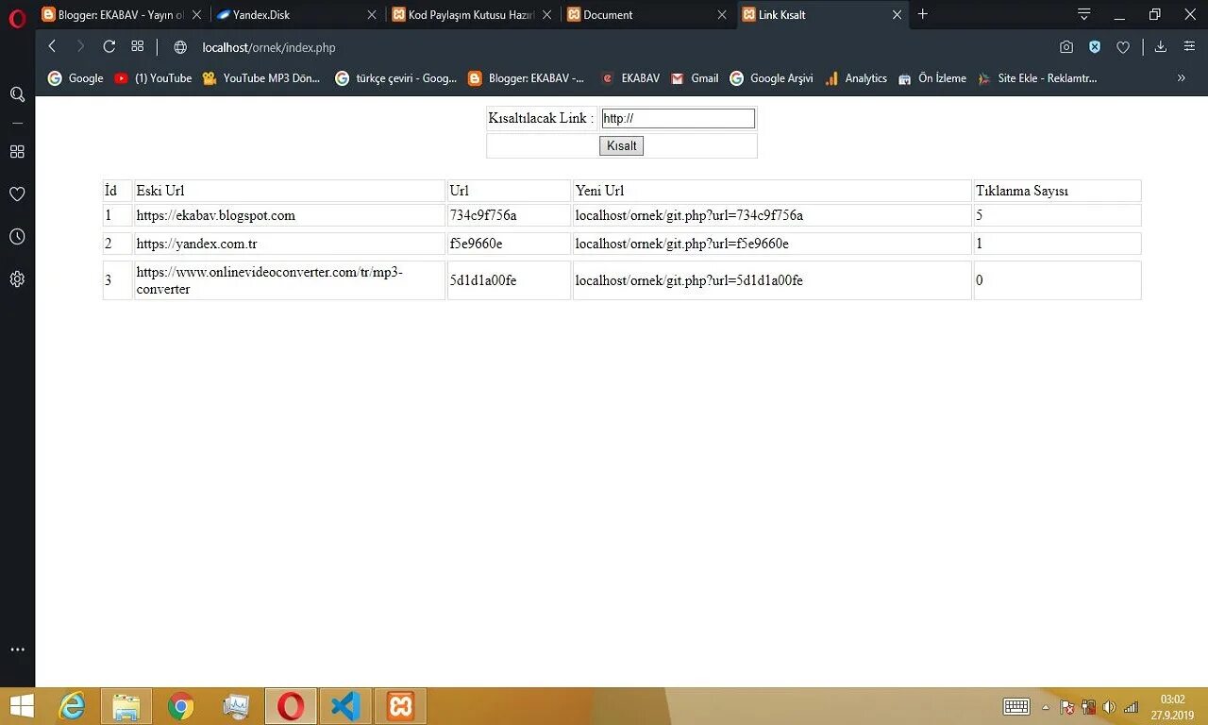Open Speed Dial from the sidebar
1208x725 pixels.
pyautogui.click(x=17, y=151)
